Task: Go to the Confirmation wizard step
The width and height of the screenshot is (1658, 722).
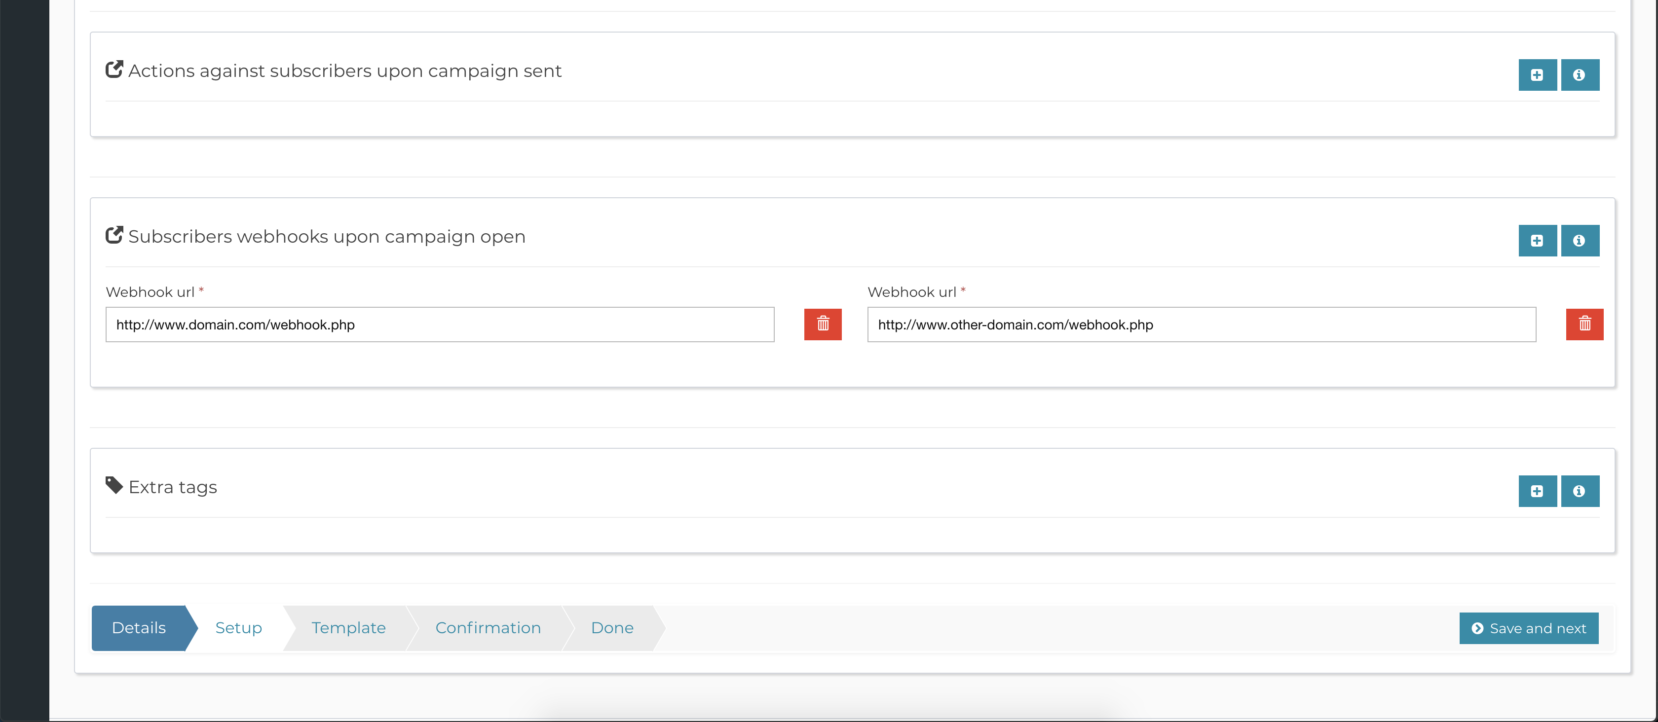Action: 488,628
